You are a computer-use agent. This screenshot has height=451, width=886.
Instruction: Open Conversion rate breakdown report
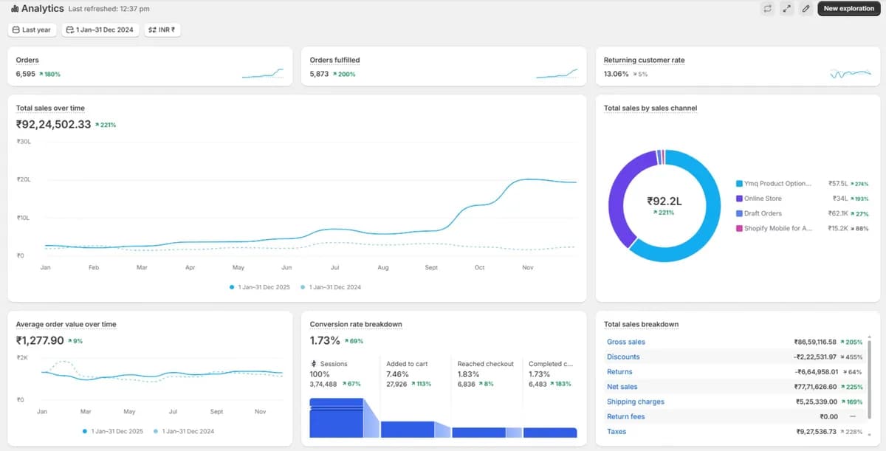point(356,324)
